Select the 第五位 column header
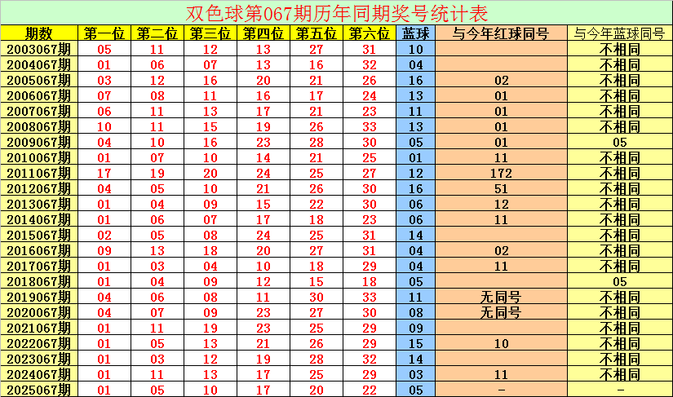Screen dimensions: 673x397 click(317, 33)
